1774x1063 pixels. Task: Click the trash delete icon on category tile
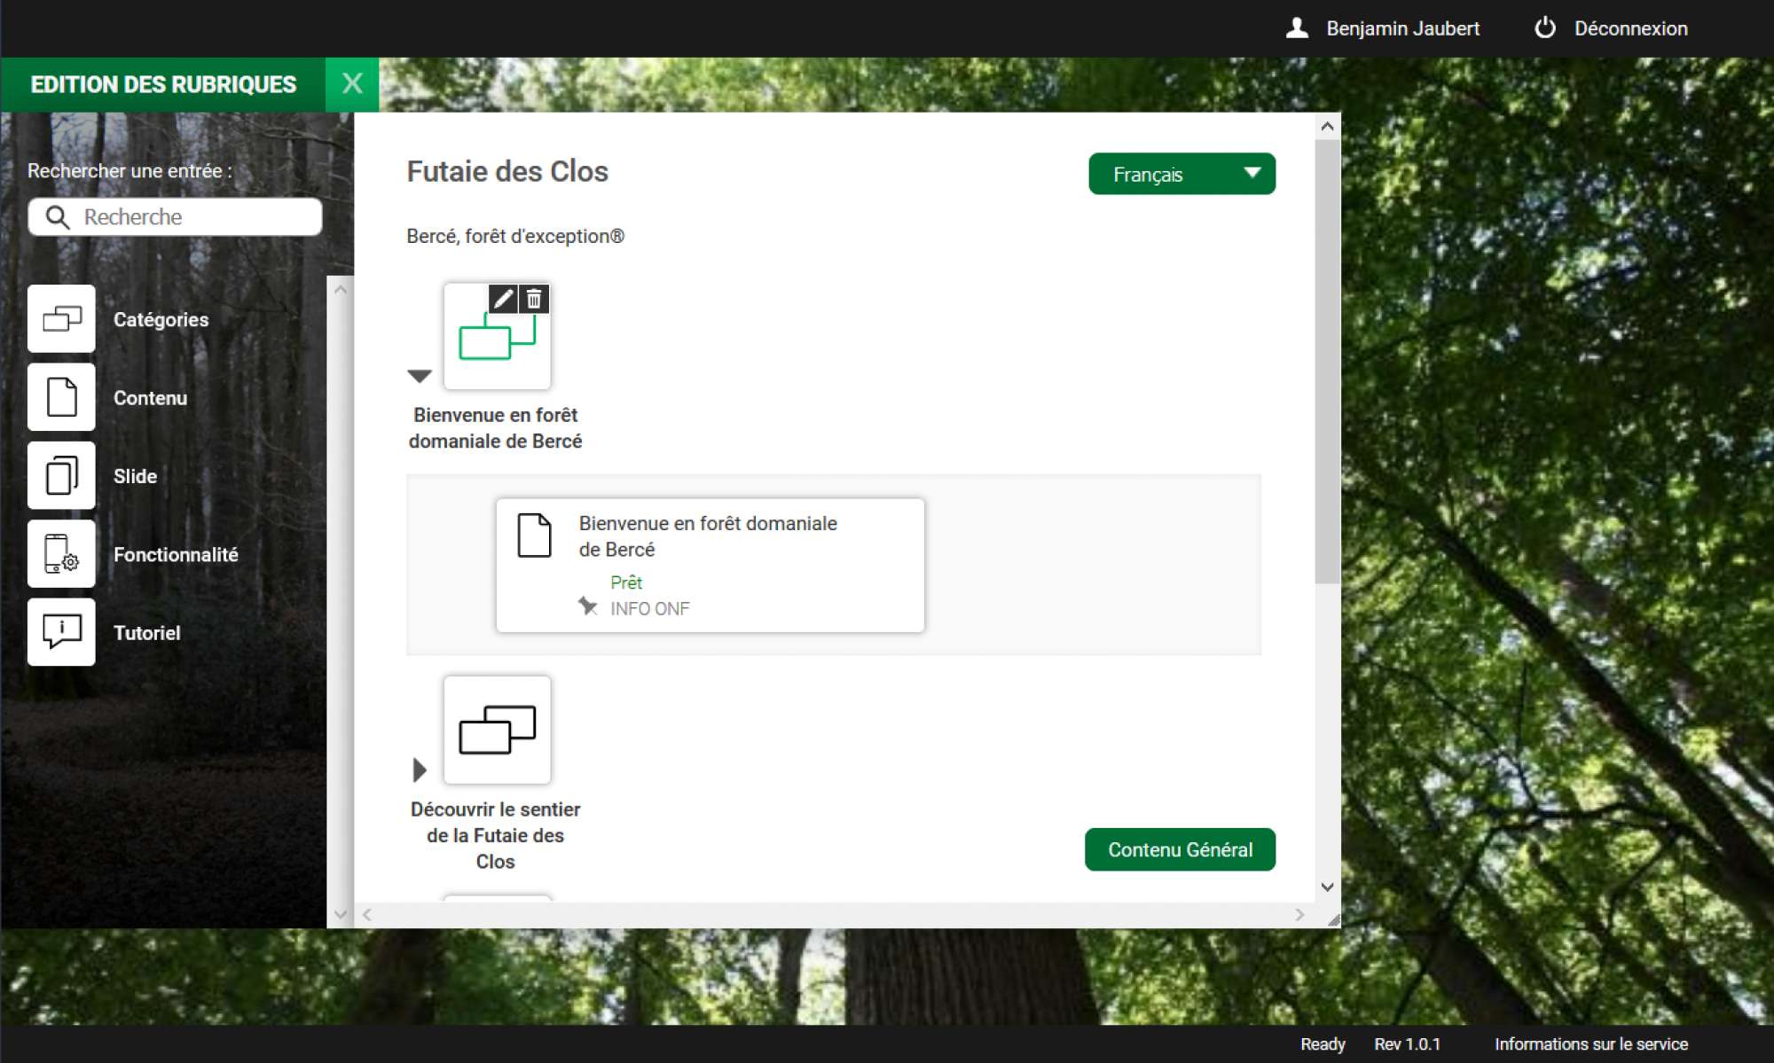[x=534, y=300]
